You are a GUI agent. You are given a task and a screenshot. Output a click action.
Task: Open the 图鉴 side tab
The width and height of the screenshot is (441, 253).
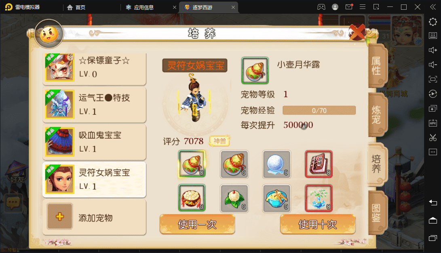(376, 213)
